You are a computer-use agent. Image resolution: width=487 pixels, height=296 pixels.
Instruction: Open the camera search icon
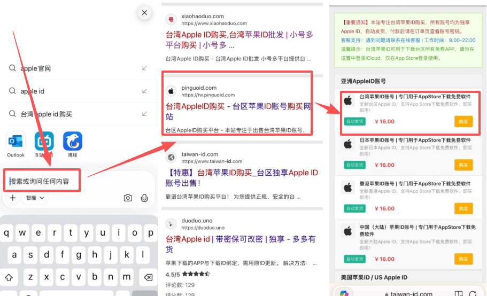(128, 198)
